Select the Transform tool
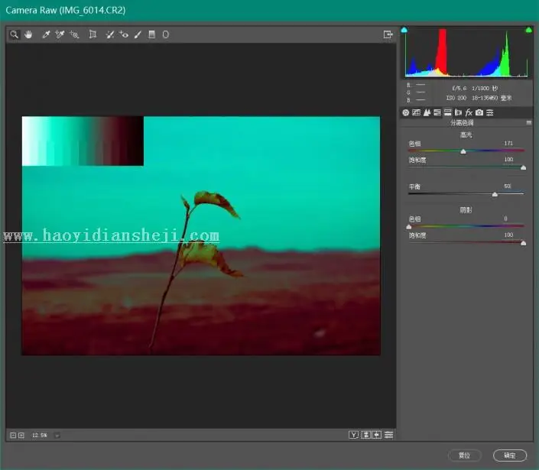This screenshot has height=470, width=539. [x=93, y=34]
